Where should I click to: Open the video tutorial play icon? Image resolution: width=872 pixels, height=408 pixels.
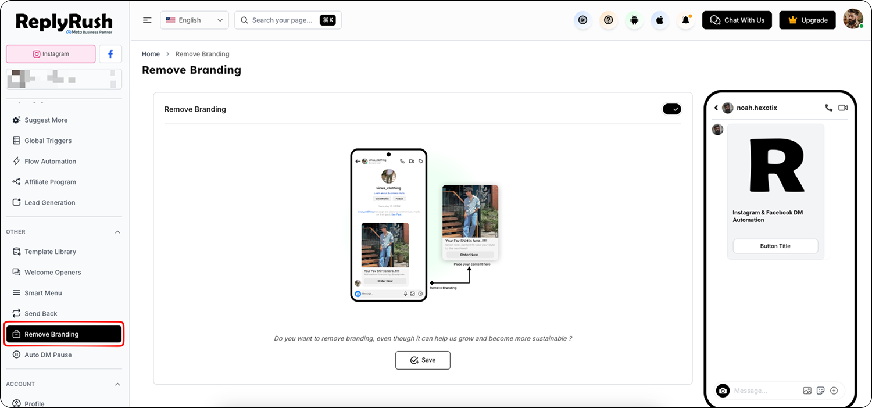coord(582,20)
